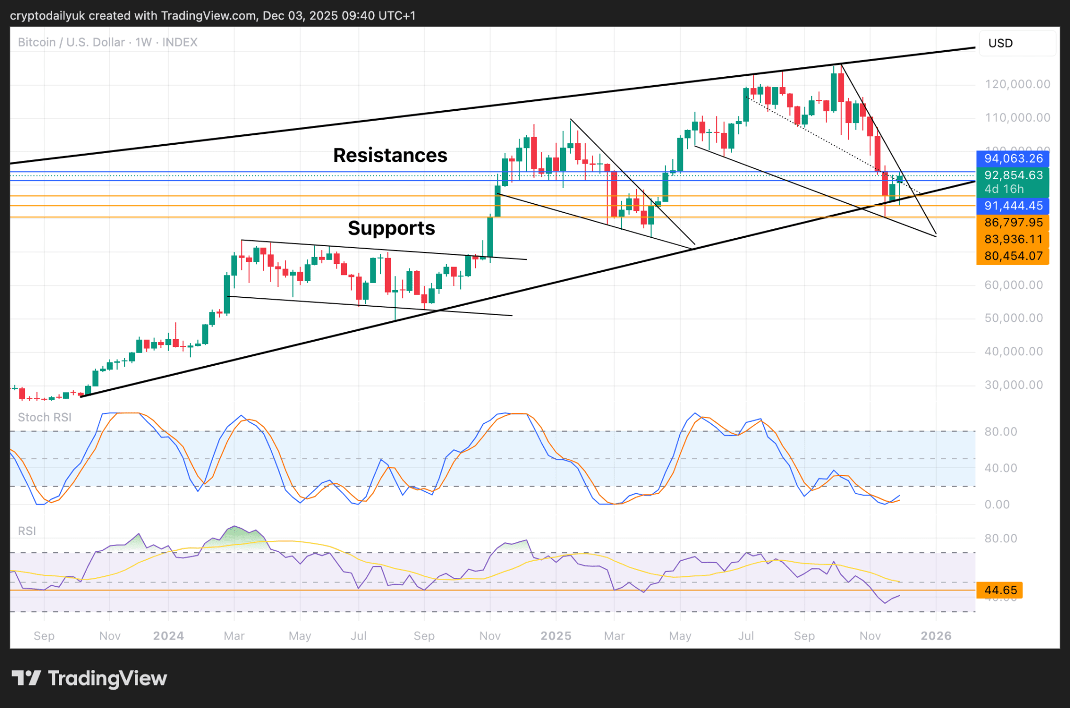Screen dimensions: 1070x708
Task: Click the Bitcoin / U.S. Dollar symbol title
Action: [x=71, y=42]
